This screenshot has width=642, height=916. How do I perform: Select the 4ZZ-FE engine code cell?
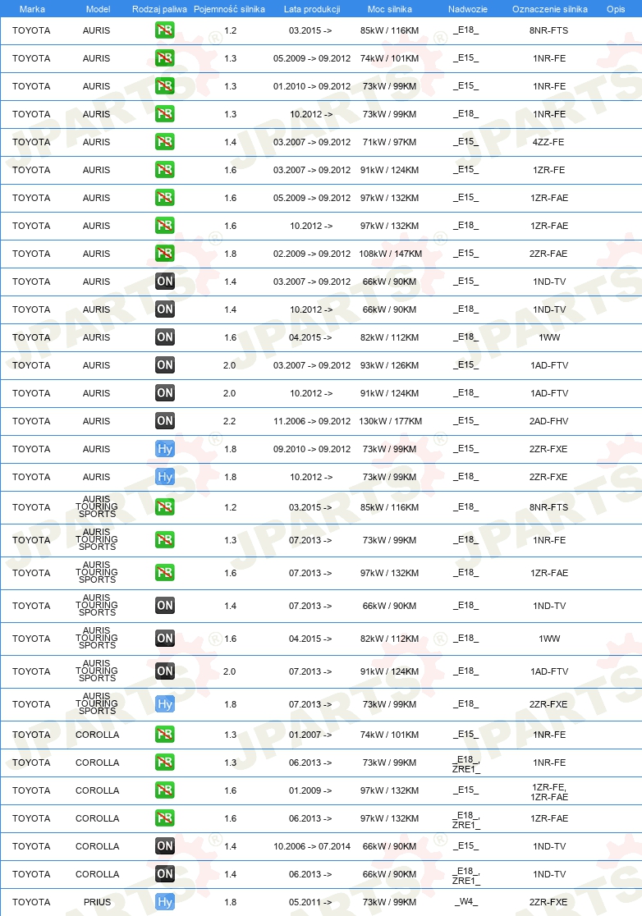pos(548,142)
